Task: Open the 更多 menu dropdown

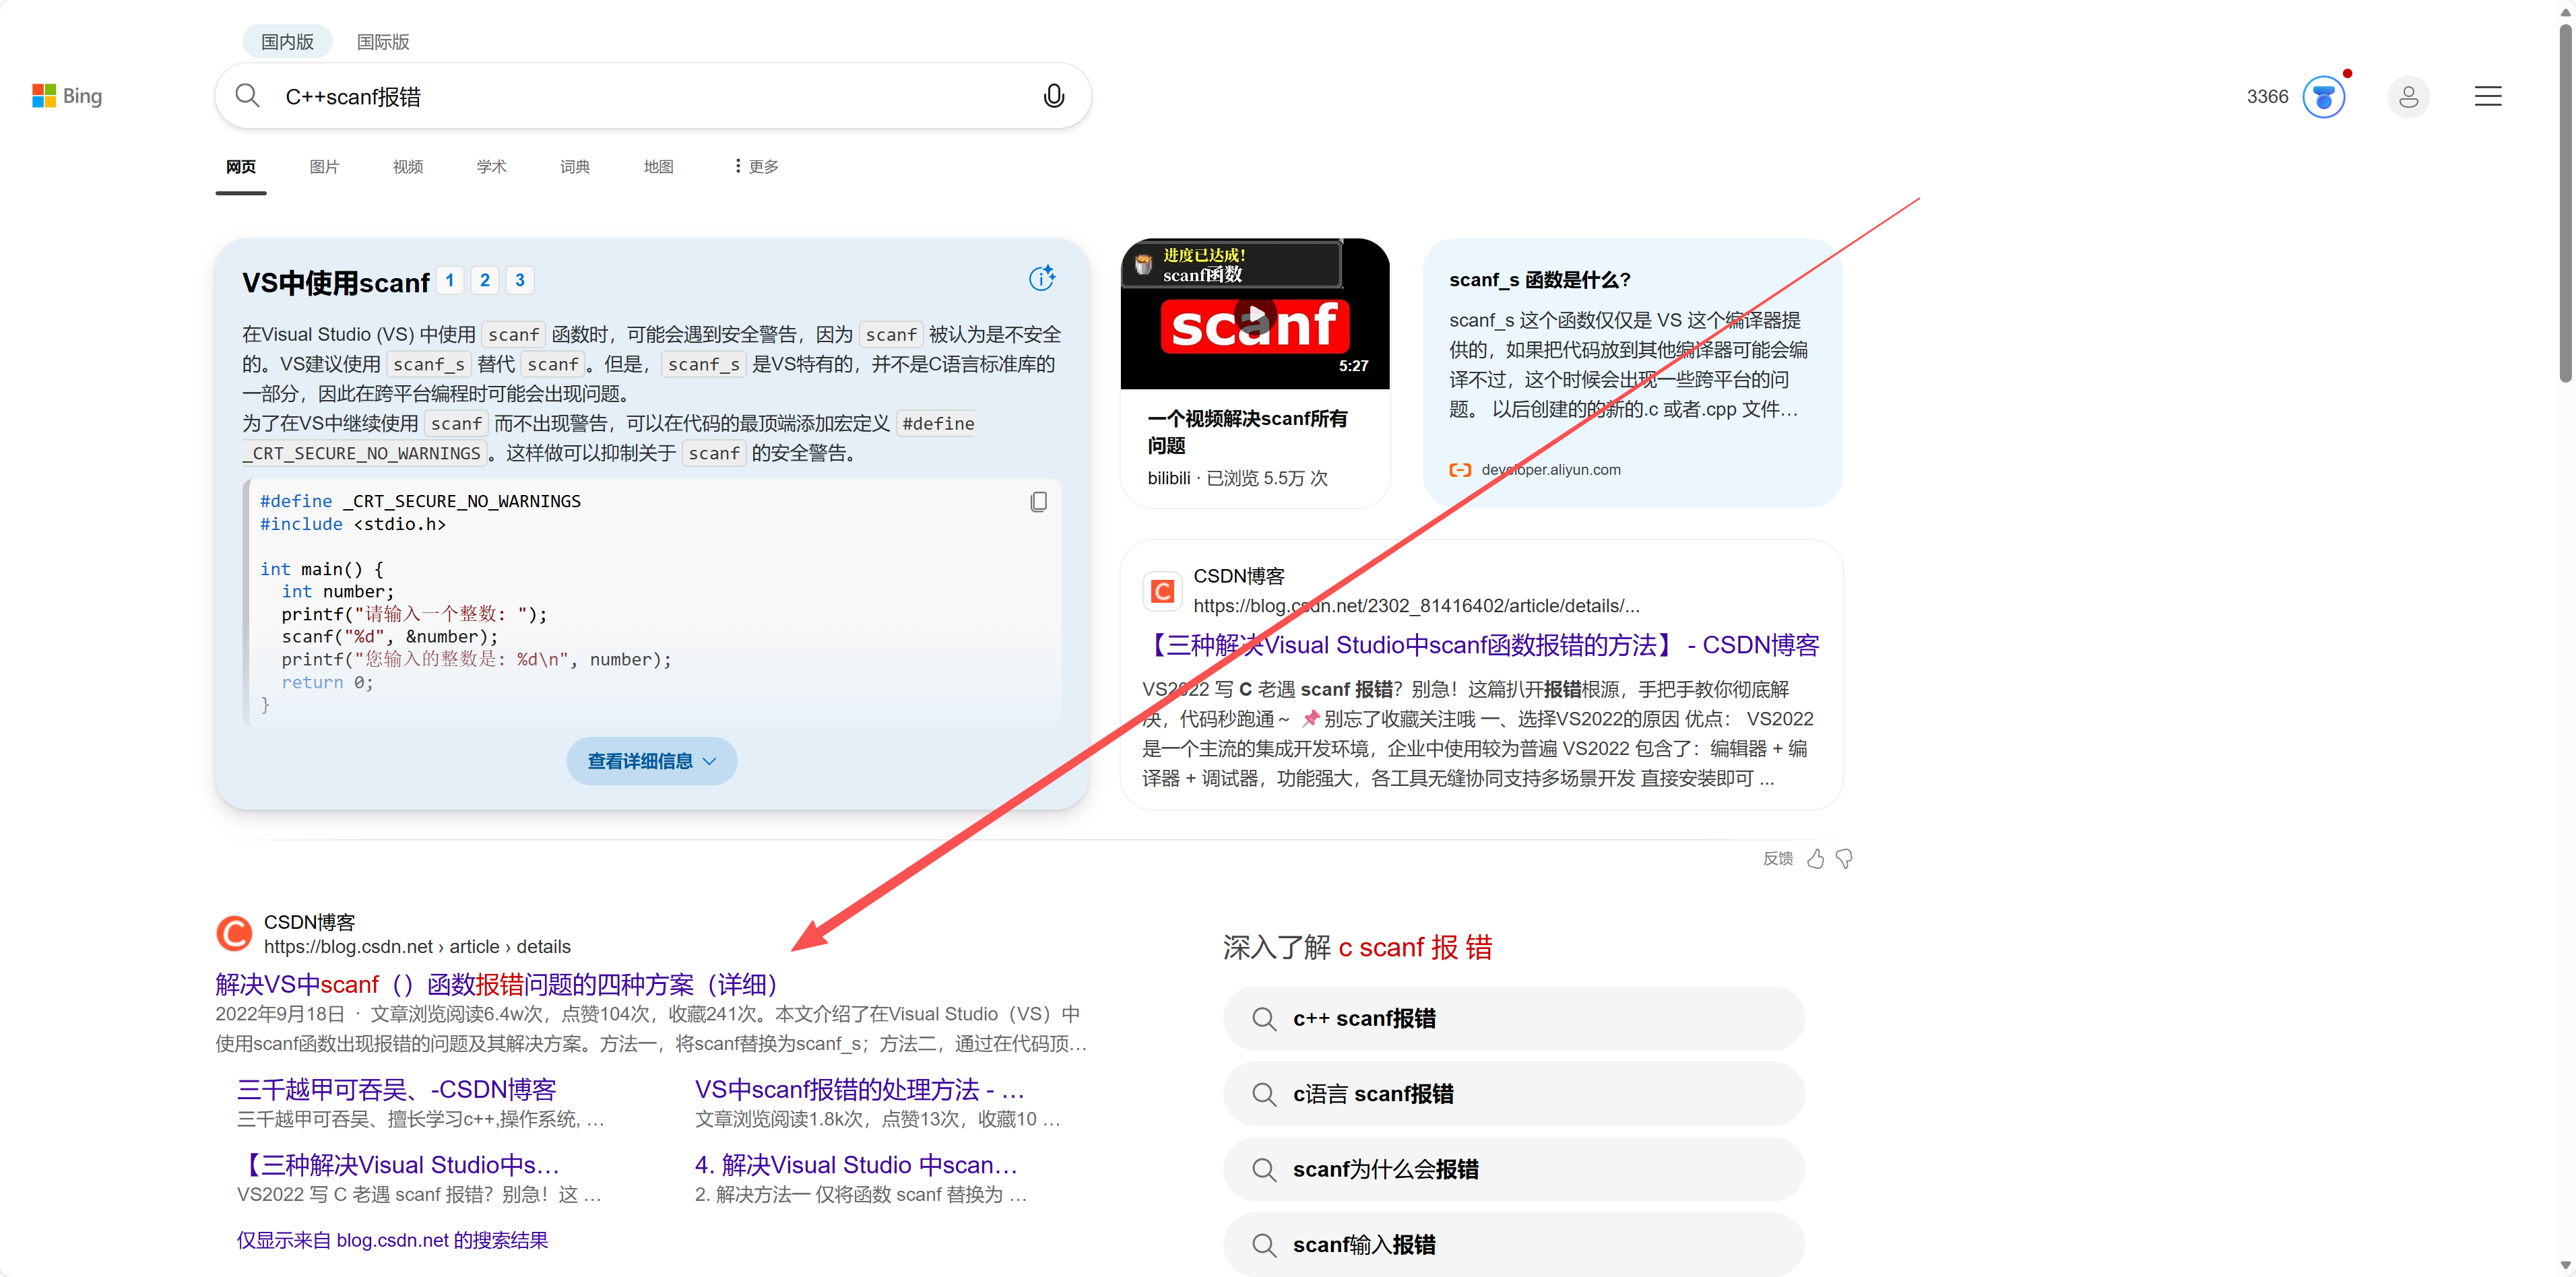Action: (x=756, y=166)
